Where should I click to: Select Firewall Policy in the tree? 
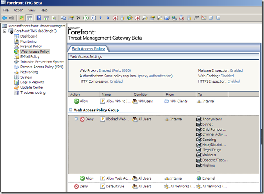31,46
